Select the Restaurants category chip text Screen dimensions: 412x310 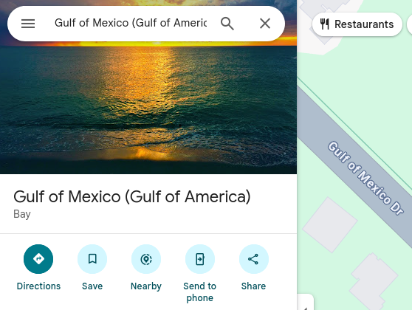(x=364, y=24)
